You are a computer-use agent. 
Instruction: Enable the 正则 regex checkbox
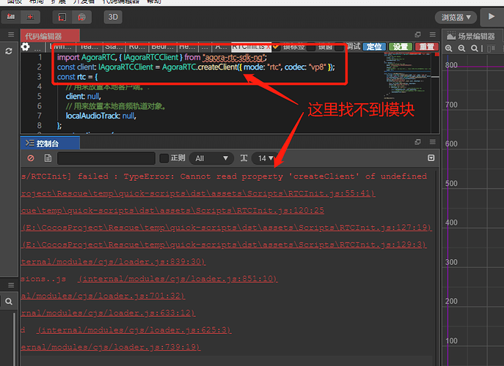tap(164, 158)
